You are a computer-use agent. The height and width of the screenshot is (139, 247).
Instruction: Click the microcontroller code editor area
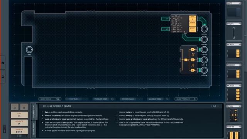179,24
